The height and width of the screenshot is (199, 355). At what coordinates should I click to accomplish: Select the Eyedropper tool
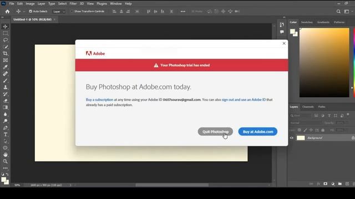click(5, 67)
